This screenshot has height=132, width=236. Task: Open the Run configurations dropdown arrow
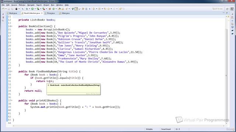(35, 9)
